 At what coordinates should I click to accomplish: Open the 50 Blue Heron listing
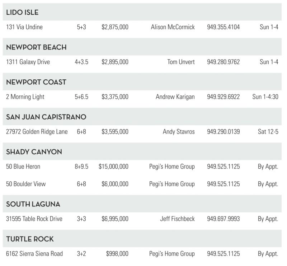(x=23, y=167)
